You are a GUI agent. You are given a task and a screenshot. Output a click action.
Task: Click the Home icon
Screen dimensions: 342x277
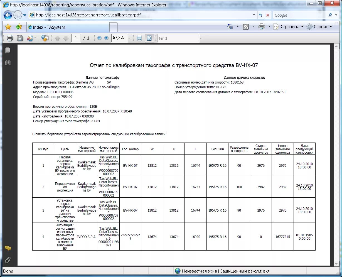coord(230,26)
